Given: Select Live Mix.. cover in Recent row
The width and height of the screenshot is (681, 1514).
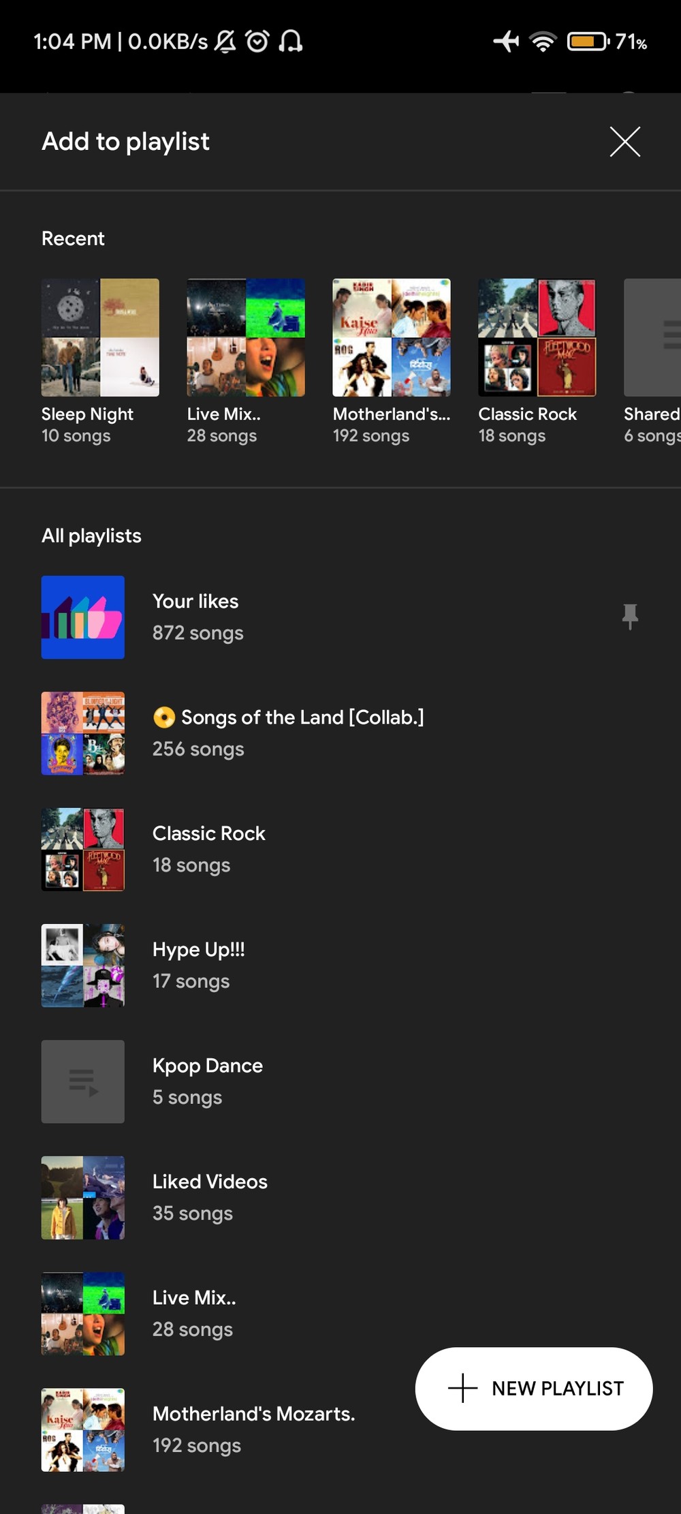Looking at the screenshot, I should point(246,337).
